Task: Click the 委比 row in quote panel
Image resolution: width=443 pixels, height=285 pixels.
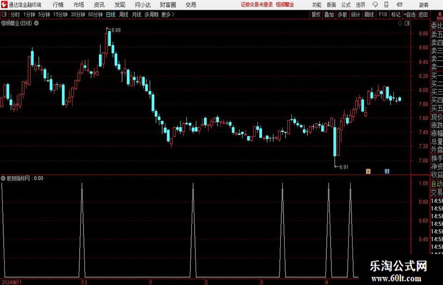Action: click(437, 26)
